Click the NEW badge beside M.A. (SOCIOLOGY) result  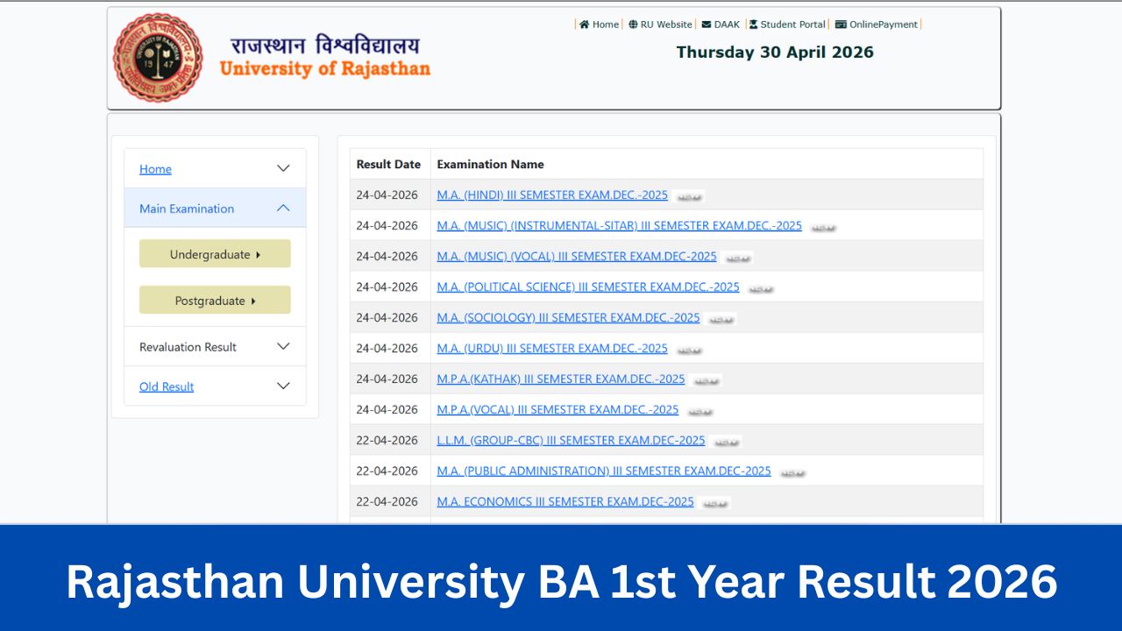pyautogui.click(x=721, y=320)
